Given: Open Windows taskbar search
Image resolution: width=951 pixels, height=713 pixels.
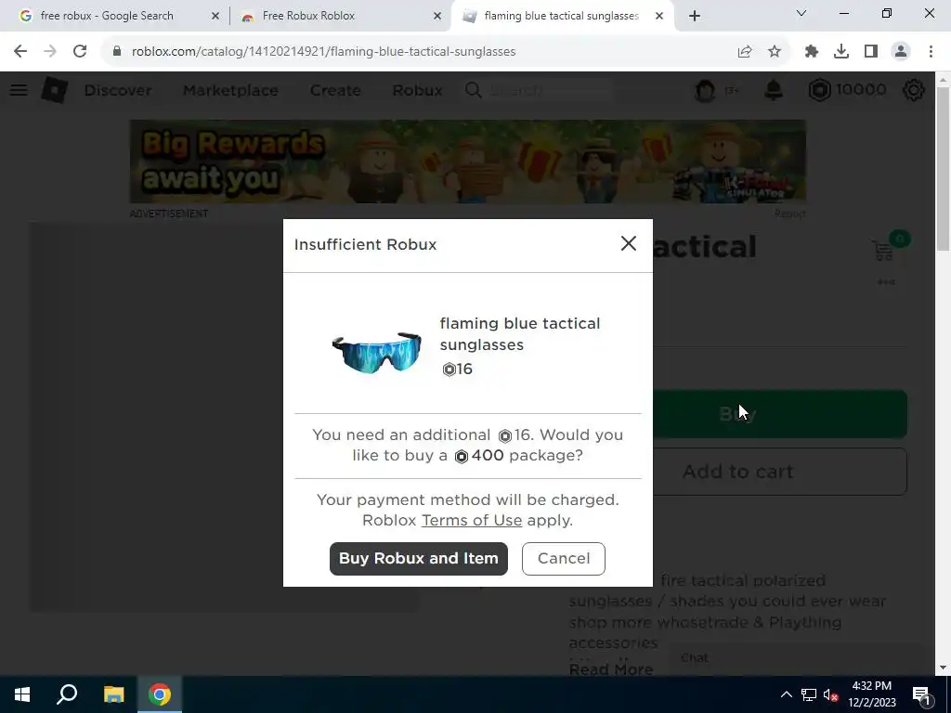Looking at the screenshot, I should click(x=67, y=694).
